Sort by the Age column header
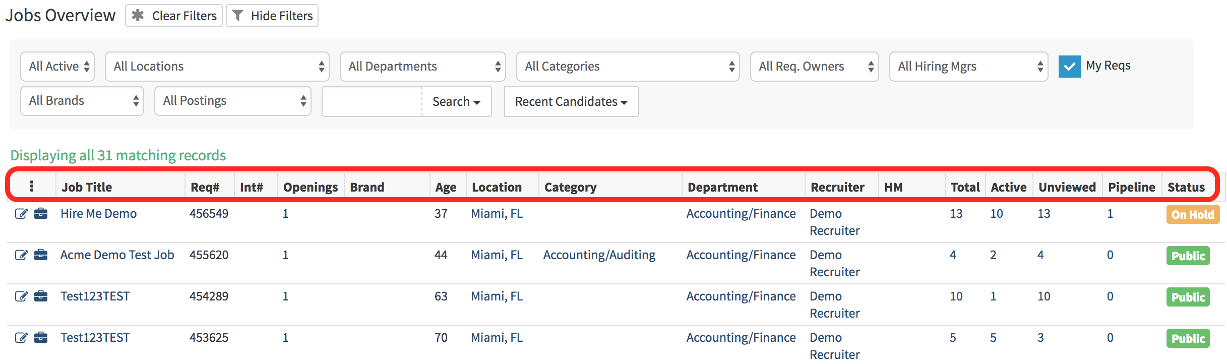This screenshot has width=1227, height=364. (x=446, y=188)
